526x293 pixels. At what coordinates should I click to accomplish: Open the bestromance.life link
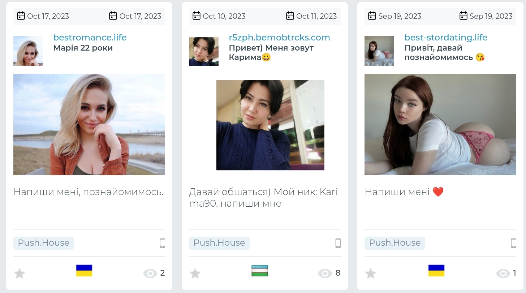(90, 38)
